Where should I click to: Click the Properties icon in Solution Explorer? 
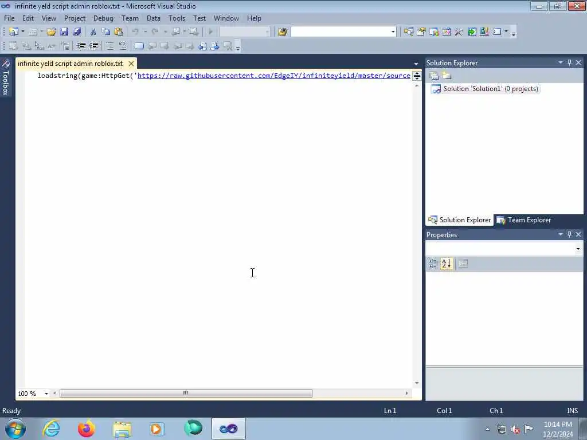pyautogui.click(x=435, y=76)
